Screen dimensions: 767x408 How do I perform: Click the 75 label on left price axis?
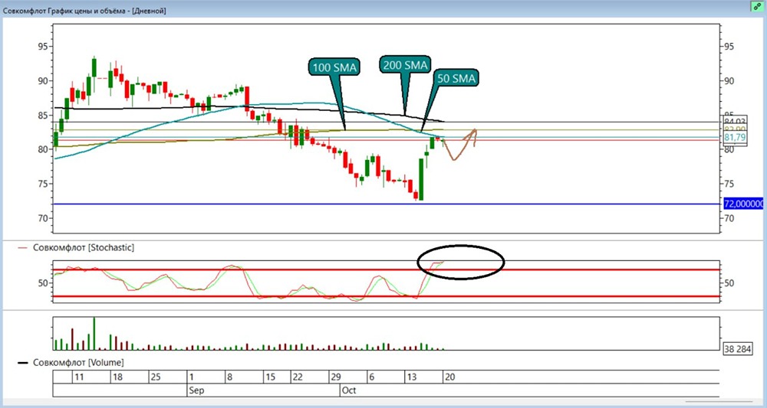[x=44, y=184]
